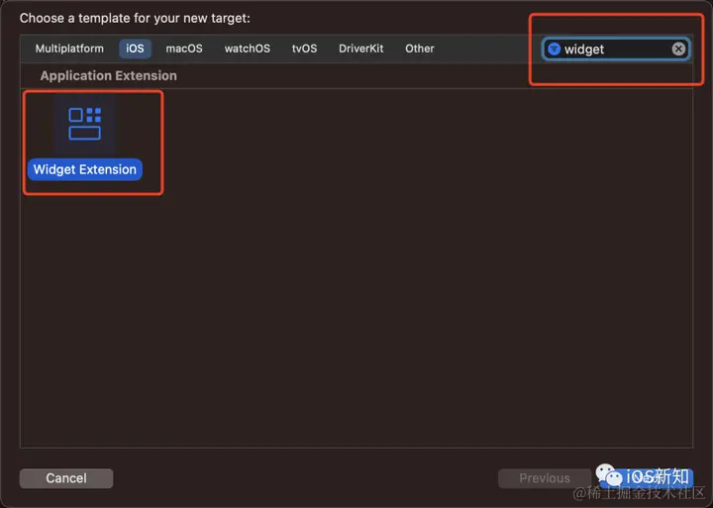This screenshot has width=713, height=508.
Task: Click the filter icon in search field
Action: coord(554,49)
